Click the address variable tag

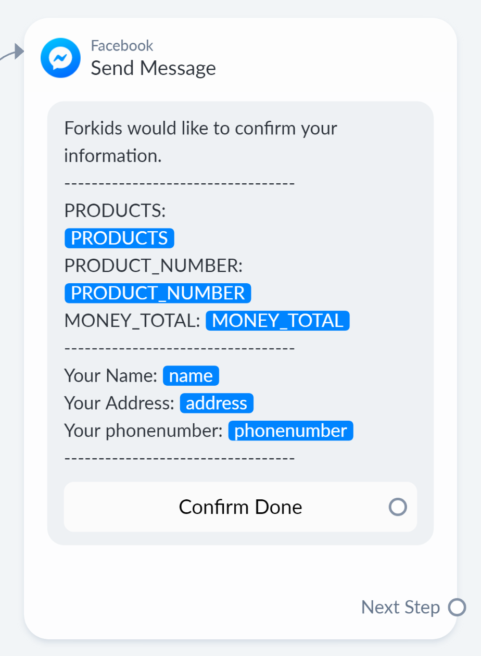click(217, 403)
